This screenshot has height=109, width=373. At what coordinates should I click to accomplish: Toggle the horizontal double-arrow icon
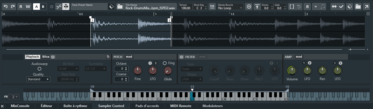(334, 6)
